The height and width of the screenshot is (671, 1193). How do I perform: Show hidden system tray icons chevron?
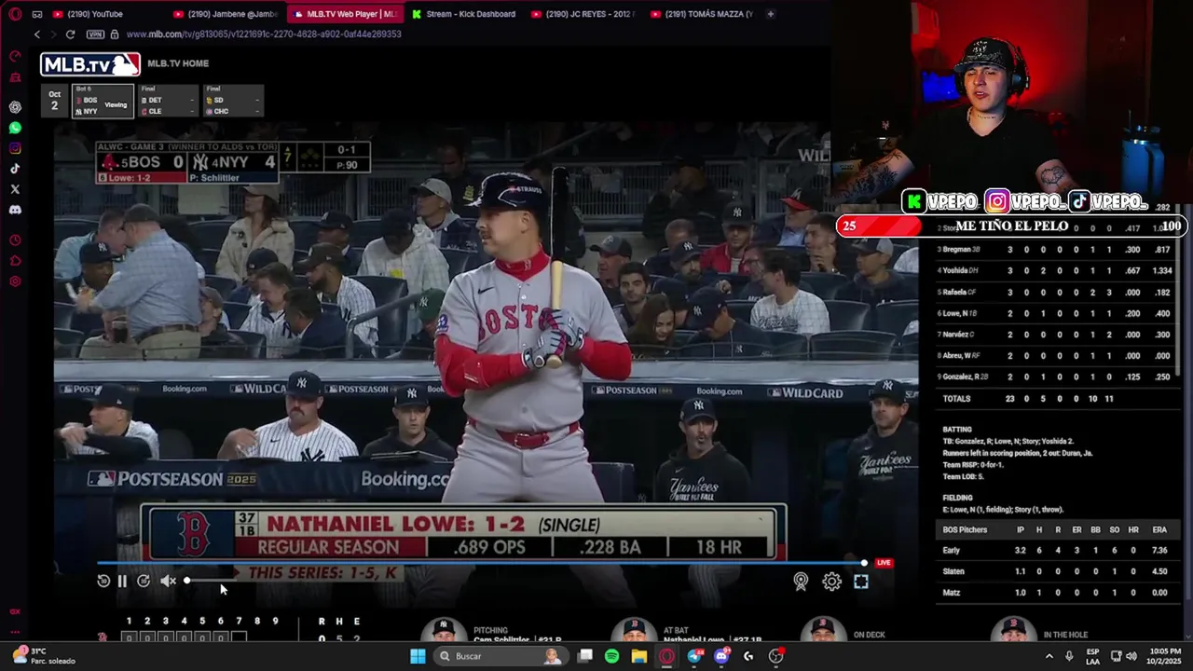coord(1049,656)
